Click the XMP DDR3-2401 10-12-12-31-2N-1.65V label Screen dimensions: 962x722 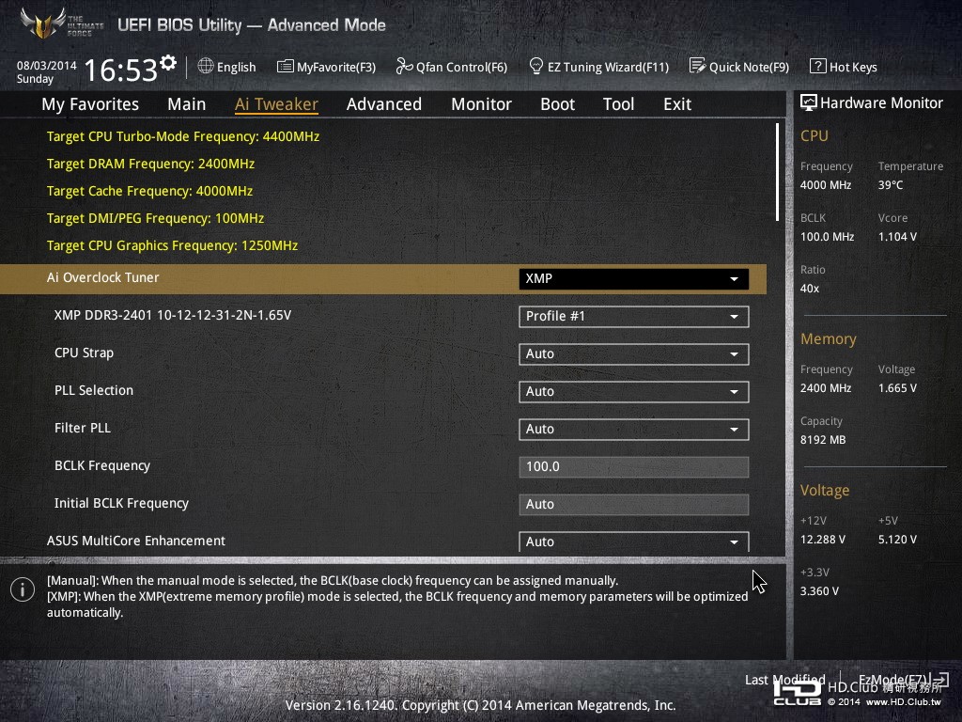pos(173,315)
